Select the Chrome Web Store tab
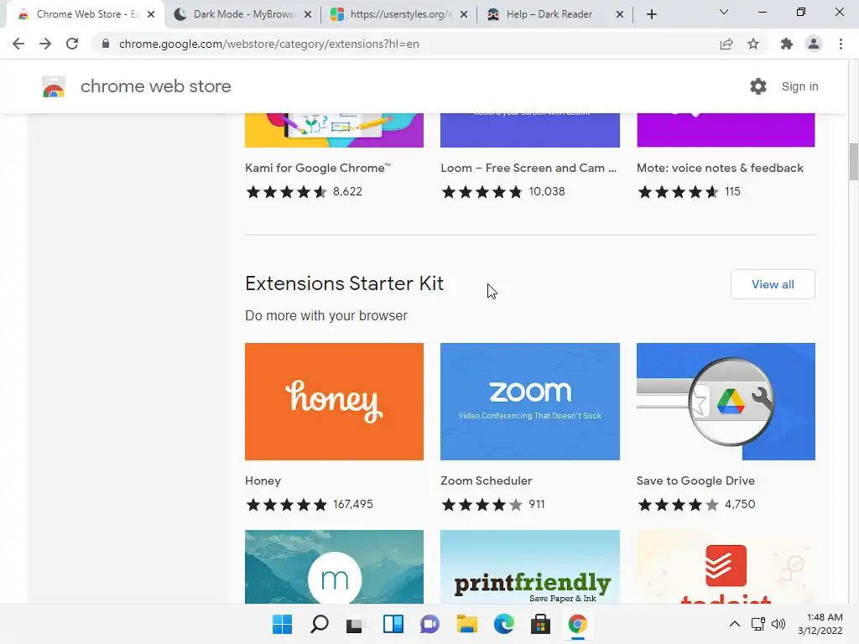859x644 pixels. (85, 15)
